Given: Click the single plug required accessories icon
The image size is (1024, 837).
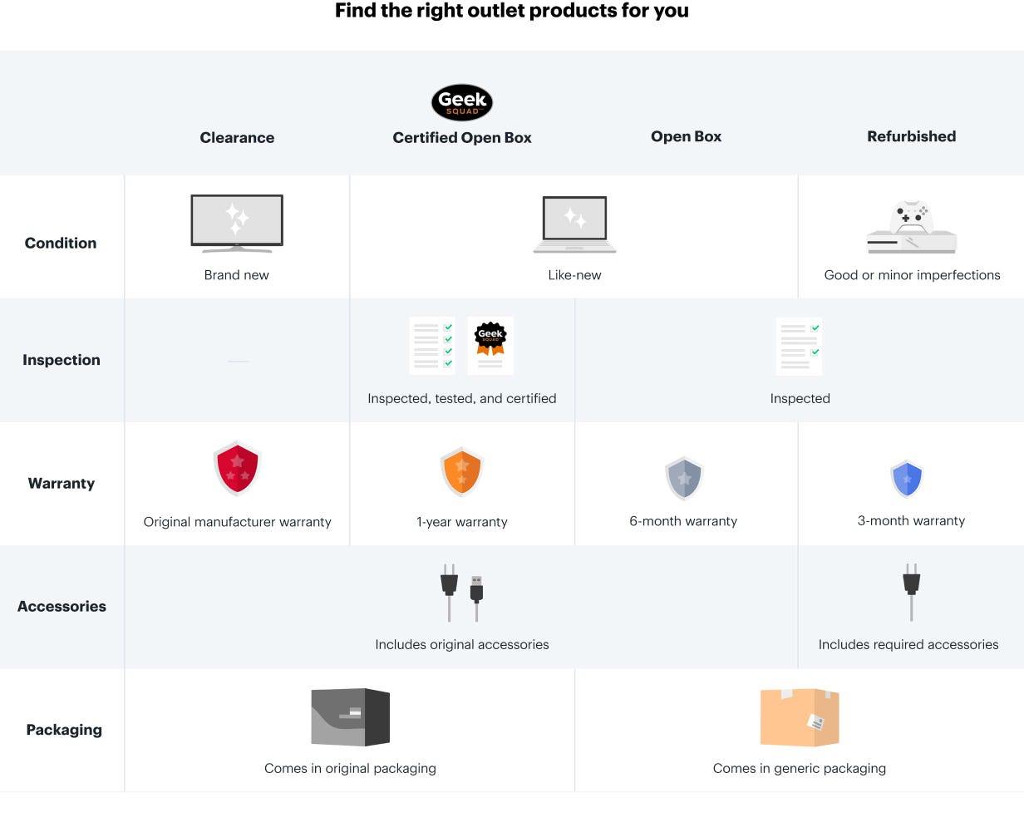Looking at the screenshot, I should [x=912, y=593].
